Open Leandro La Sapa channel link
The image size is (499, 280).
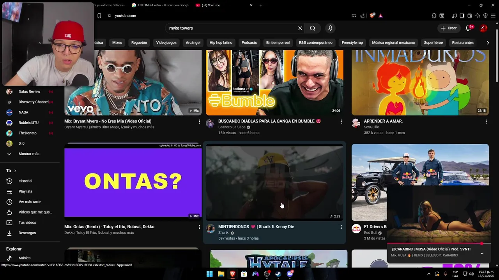[232, 127]
